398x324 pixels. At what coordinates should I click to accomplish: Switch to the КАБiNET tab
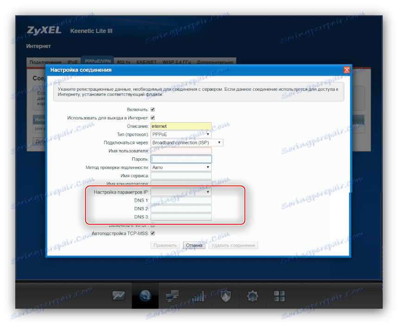coord(146,62)
